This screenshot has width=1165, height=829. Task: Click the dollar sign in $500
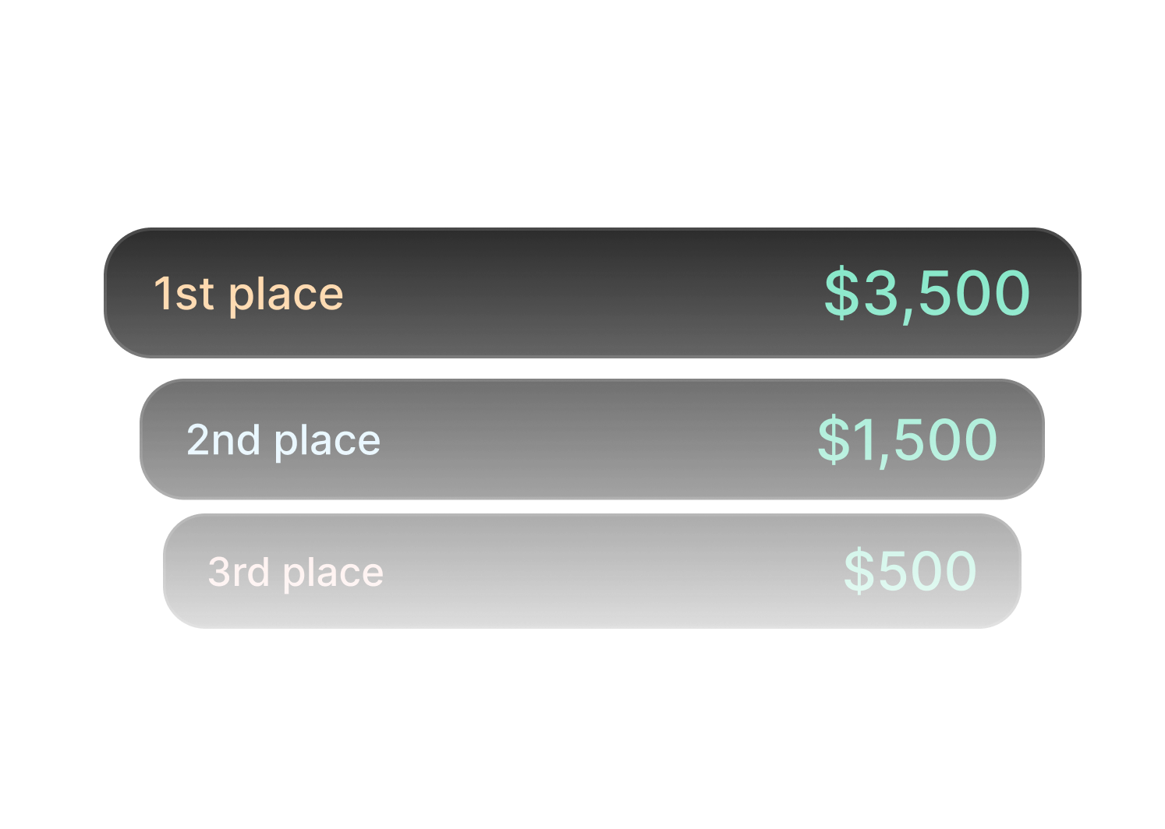coord(859,570)
